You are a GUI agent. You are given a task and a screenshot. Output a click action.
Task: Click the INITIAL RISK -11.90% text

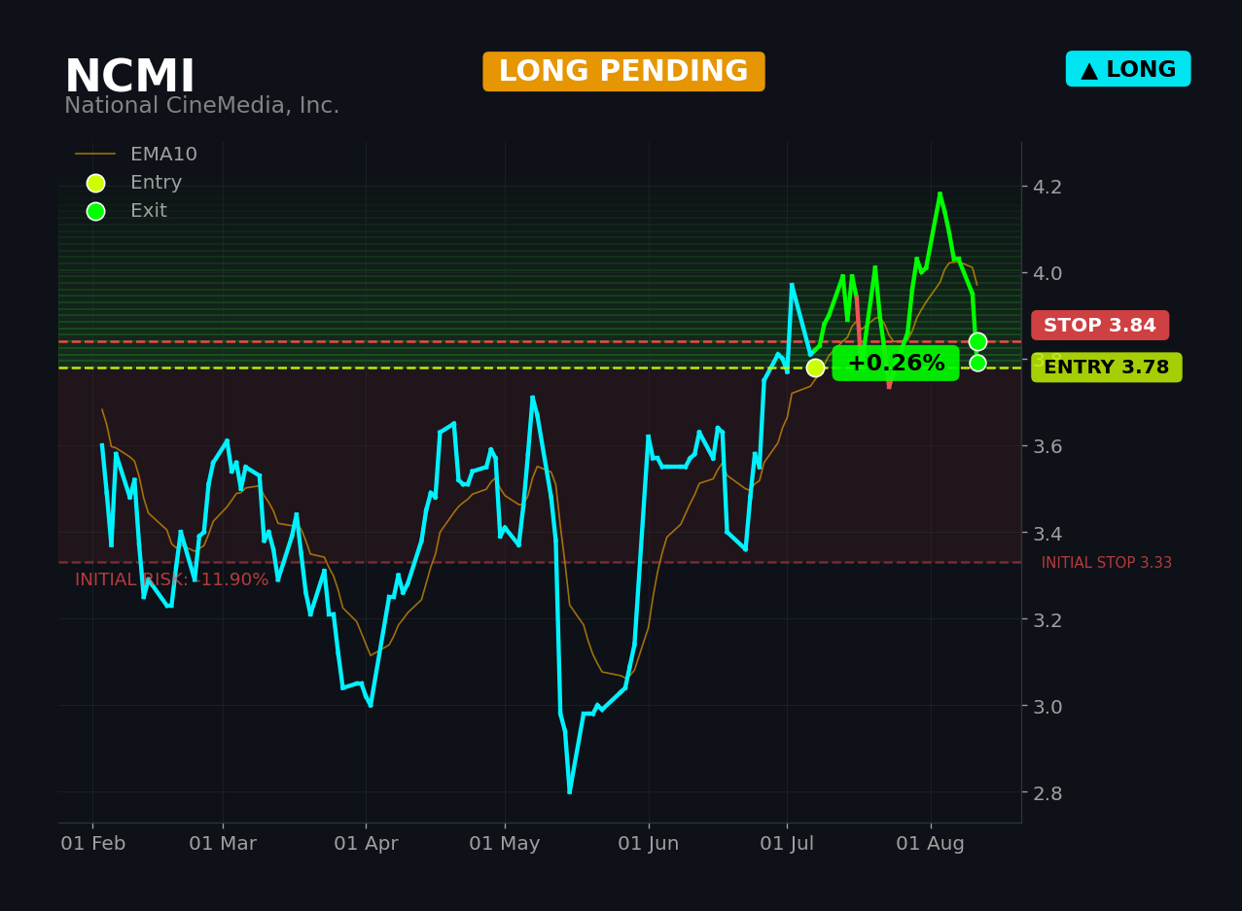pyautogui.click(x=171, y=579)
